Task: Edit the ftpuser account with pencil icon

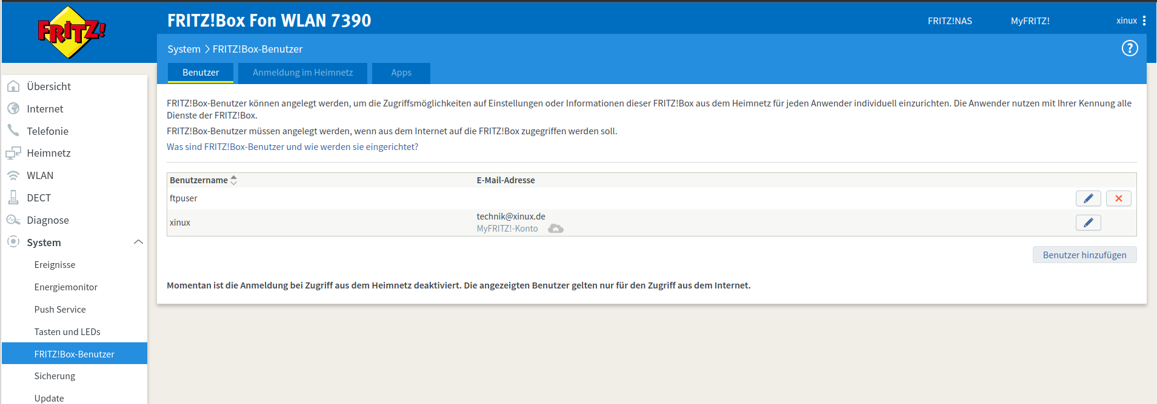Action: (1088, 198)
